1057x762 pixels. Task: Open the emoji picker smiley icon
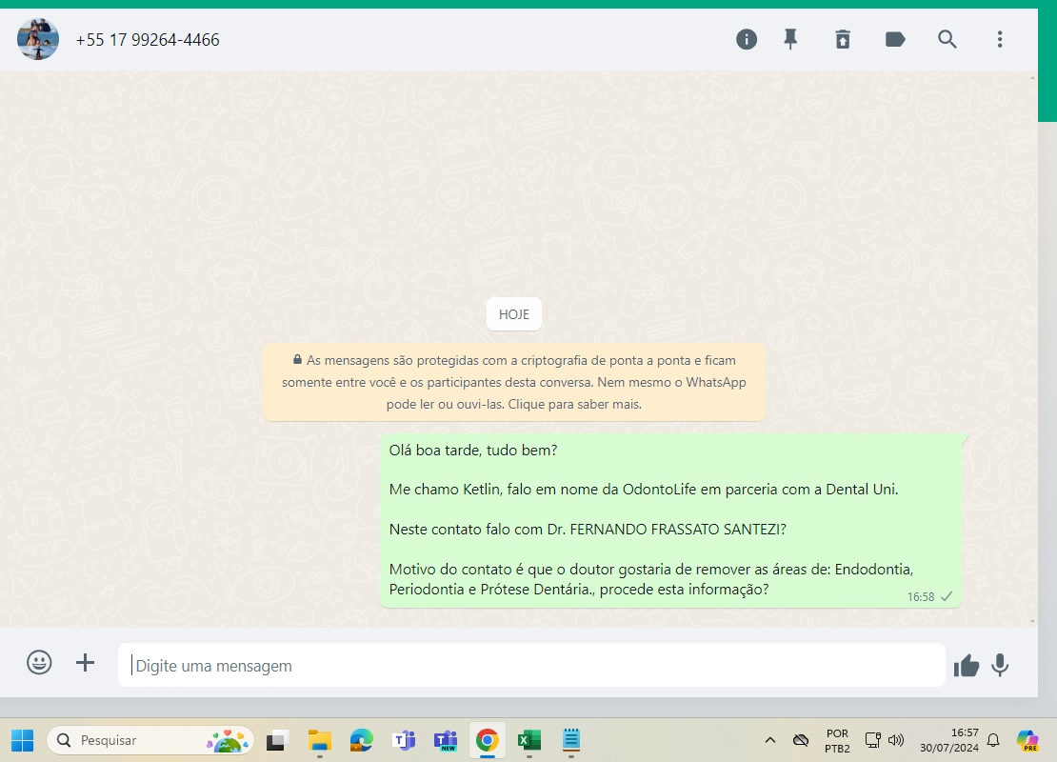coord(39,662)
